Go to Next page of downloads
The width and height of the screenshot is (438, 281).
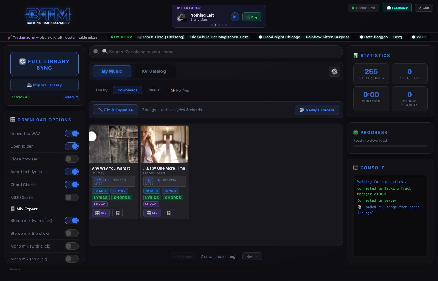(x=252, y=256)
